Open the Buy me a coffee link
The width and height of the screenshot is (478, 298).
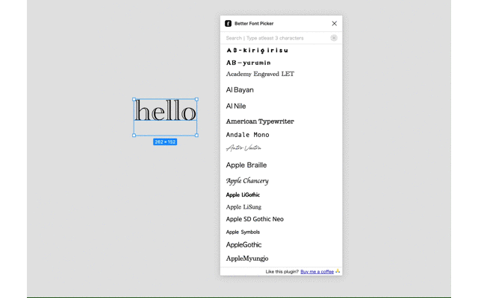(x=317, y=271)
